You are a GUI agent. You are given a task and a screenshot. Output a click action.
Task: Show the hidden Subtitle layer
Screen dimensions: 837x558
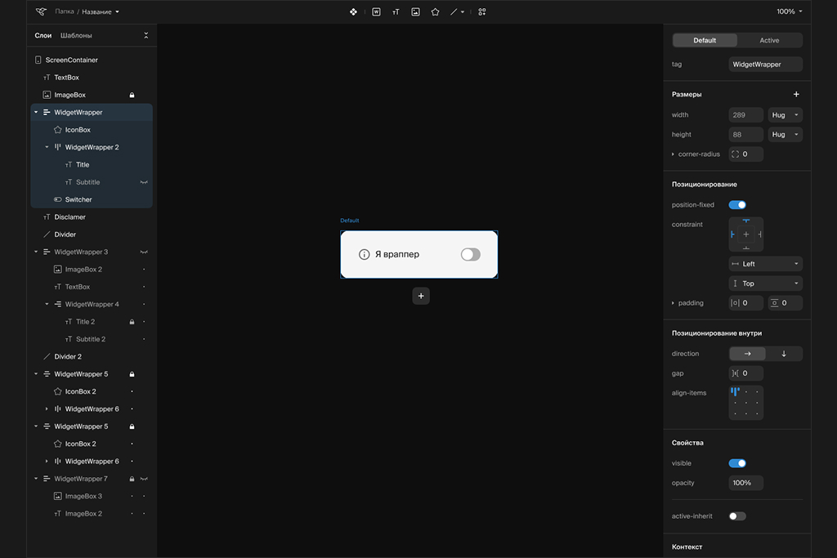144,182
